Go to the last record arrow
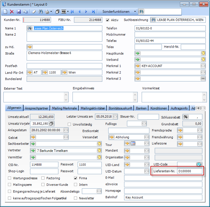 click(93, 12)
